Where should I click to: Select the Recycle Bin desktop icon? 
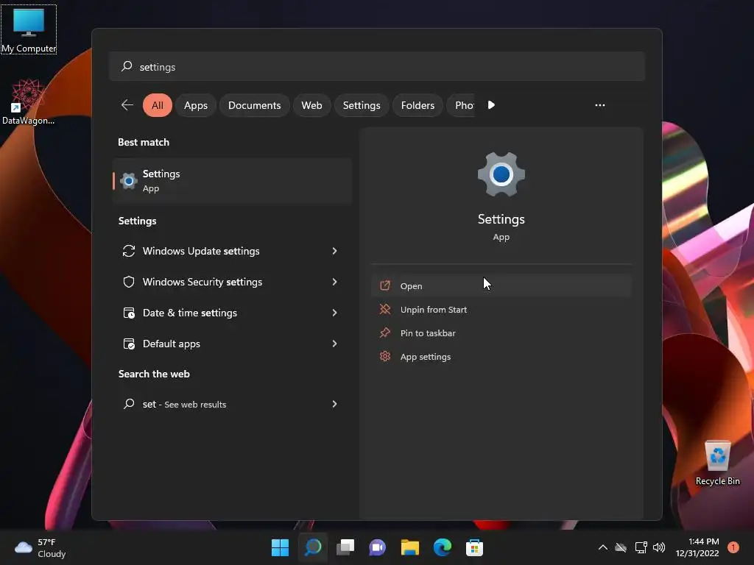tap(717, 463)
